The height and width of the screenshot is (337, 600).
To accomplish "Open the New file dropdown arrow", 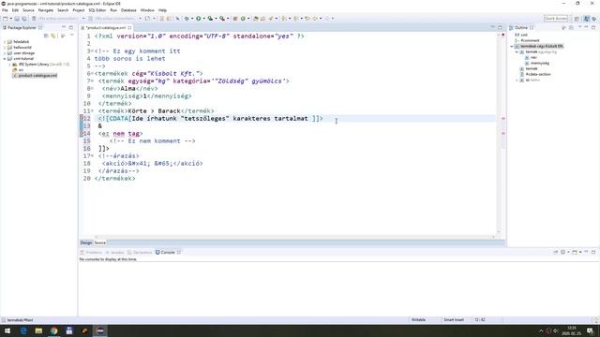I will [x=10, y=19].
